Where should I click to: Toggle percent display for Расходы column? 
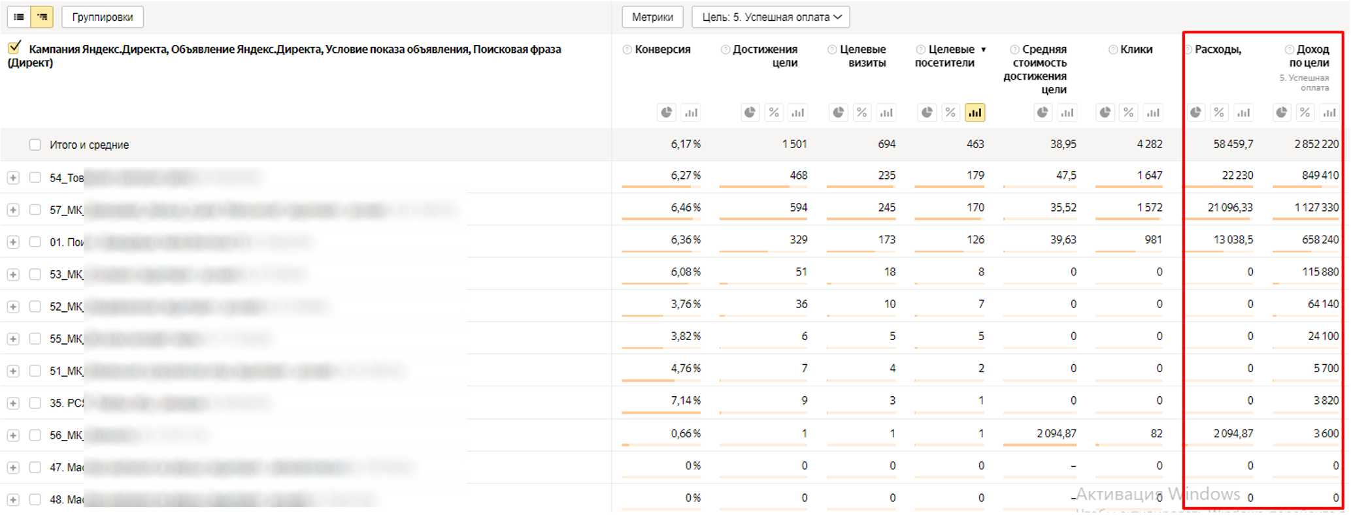click(1219, 112)
